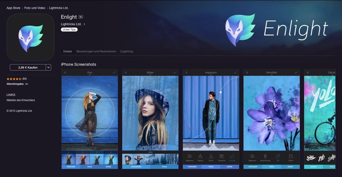The image size is (342, 177).
Task: Select DECALS tab in last screenshot
Action: [313, 167]
